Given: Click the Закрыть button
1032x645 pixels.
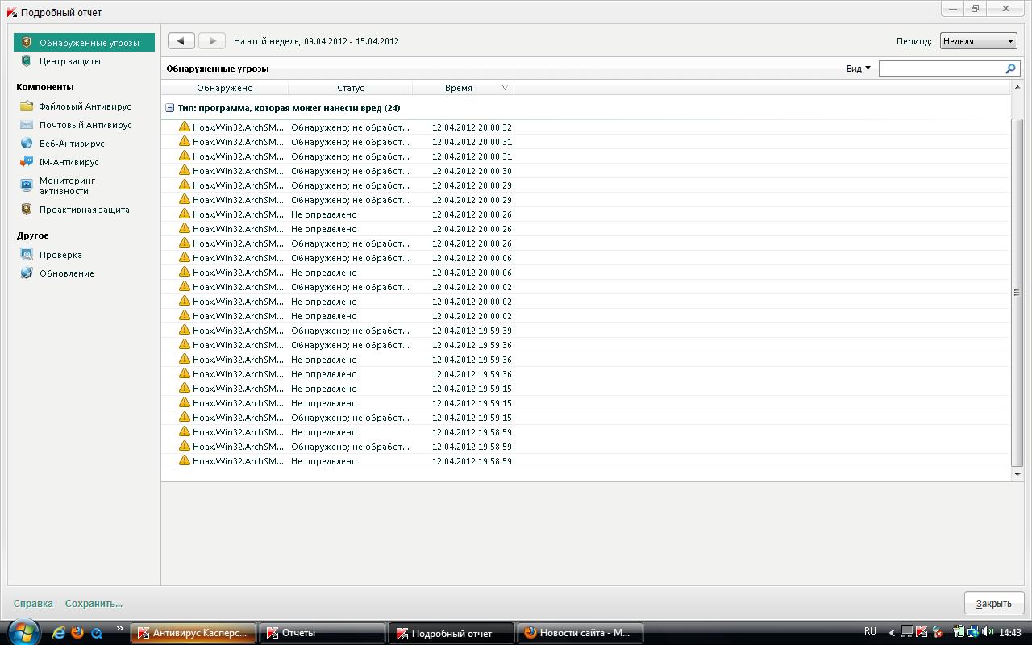Looking at the screenshot, I should 993,603.
